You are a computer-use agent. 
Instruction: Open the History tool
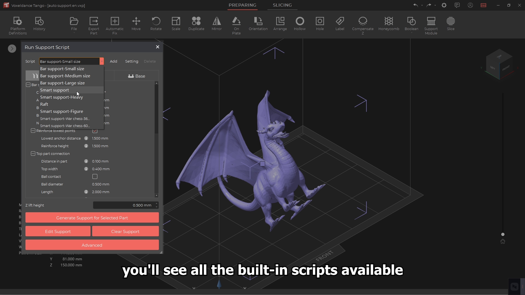tap(39, 24)
